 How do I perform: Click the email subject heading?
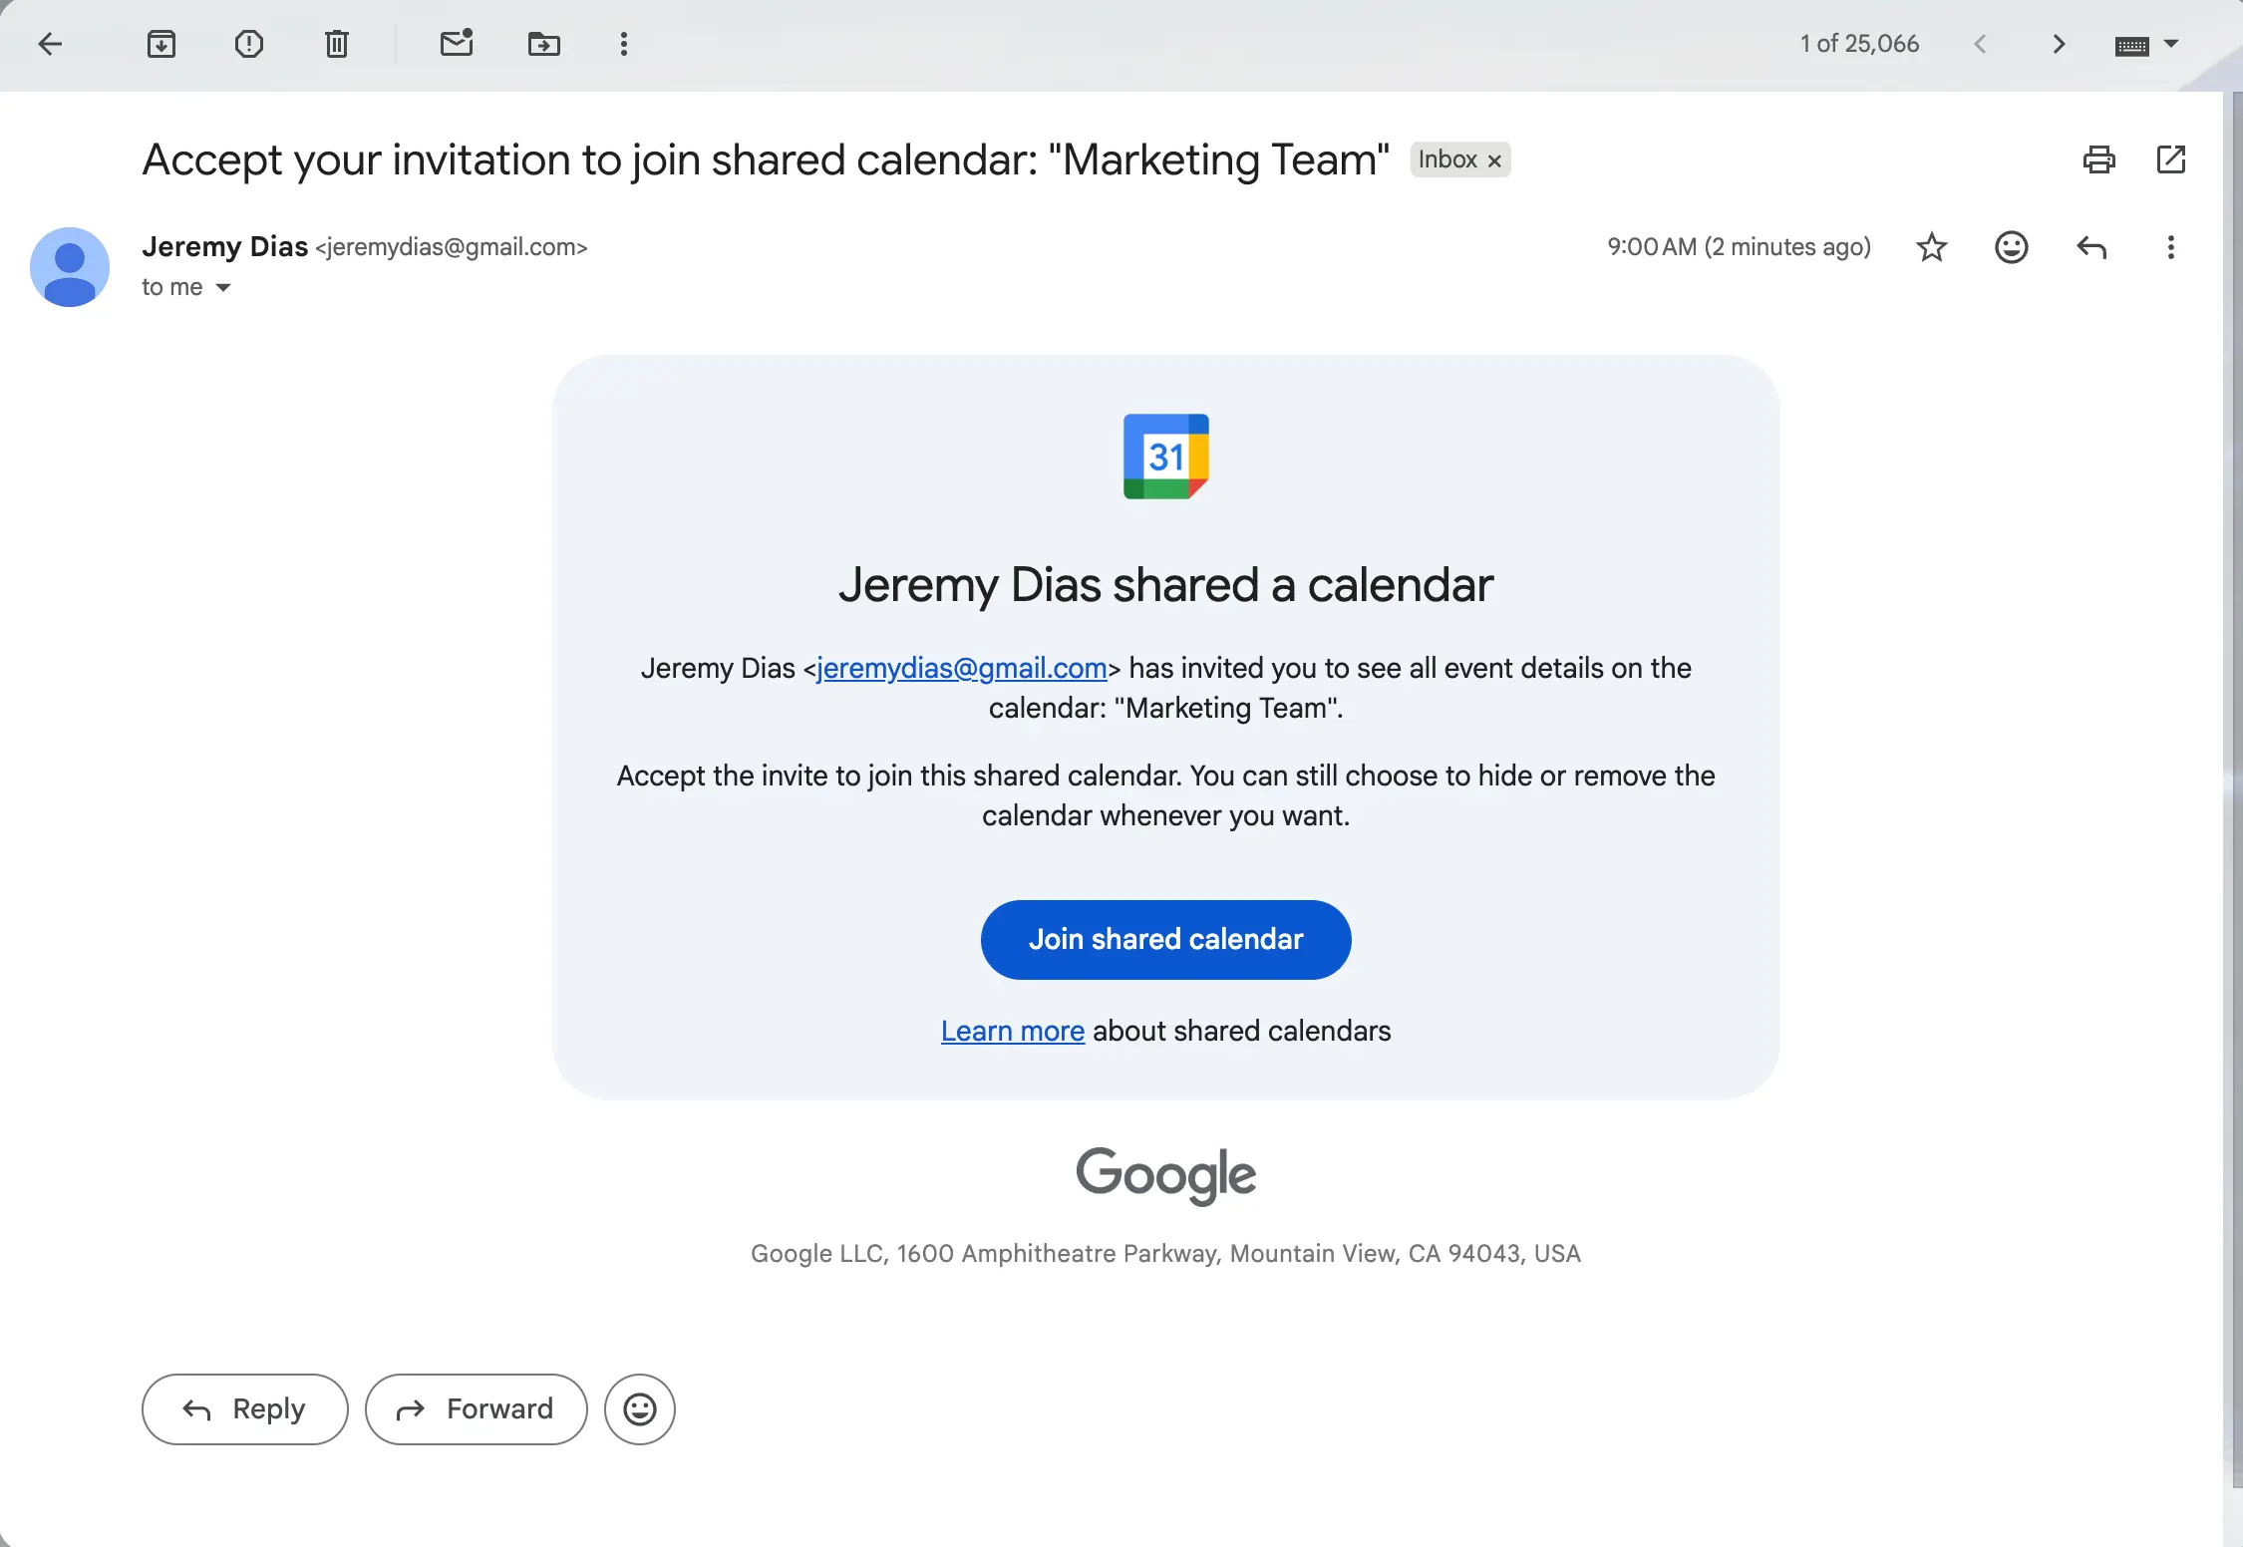pos(766,160)
